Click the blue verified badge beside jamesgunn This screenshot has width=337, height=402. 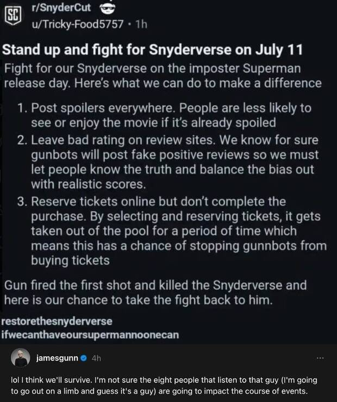pyautogui.click(x=83, y=358)
